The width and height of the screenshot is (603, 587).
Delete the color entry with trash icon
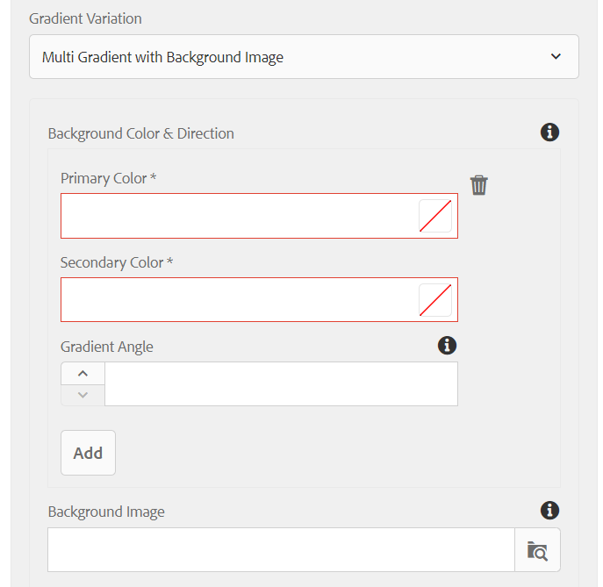pos(478,185)
